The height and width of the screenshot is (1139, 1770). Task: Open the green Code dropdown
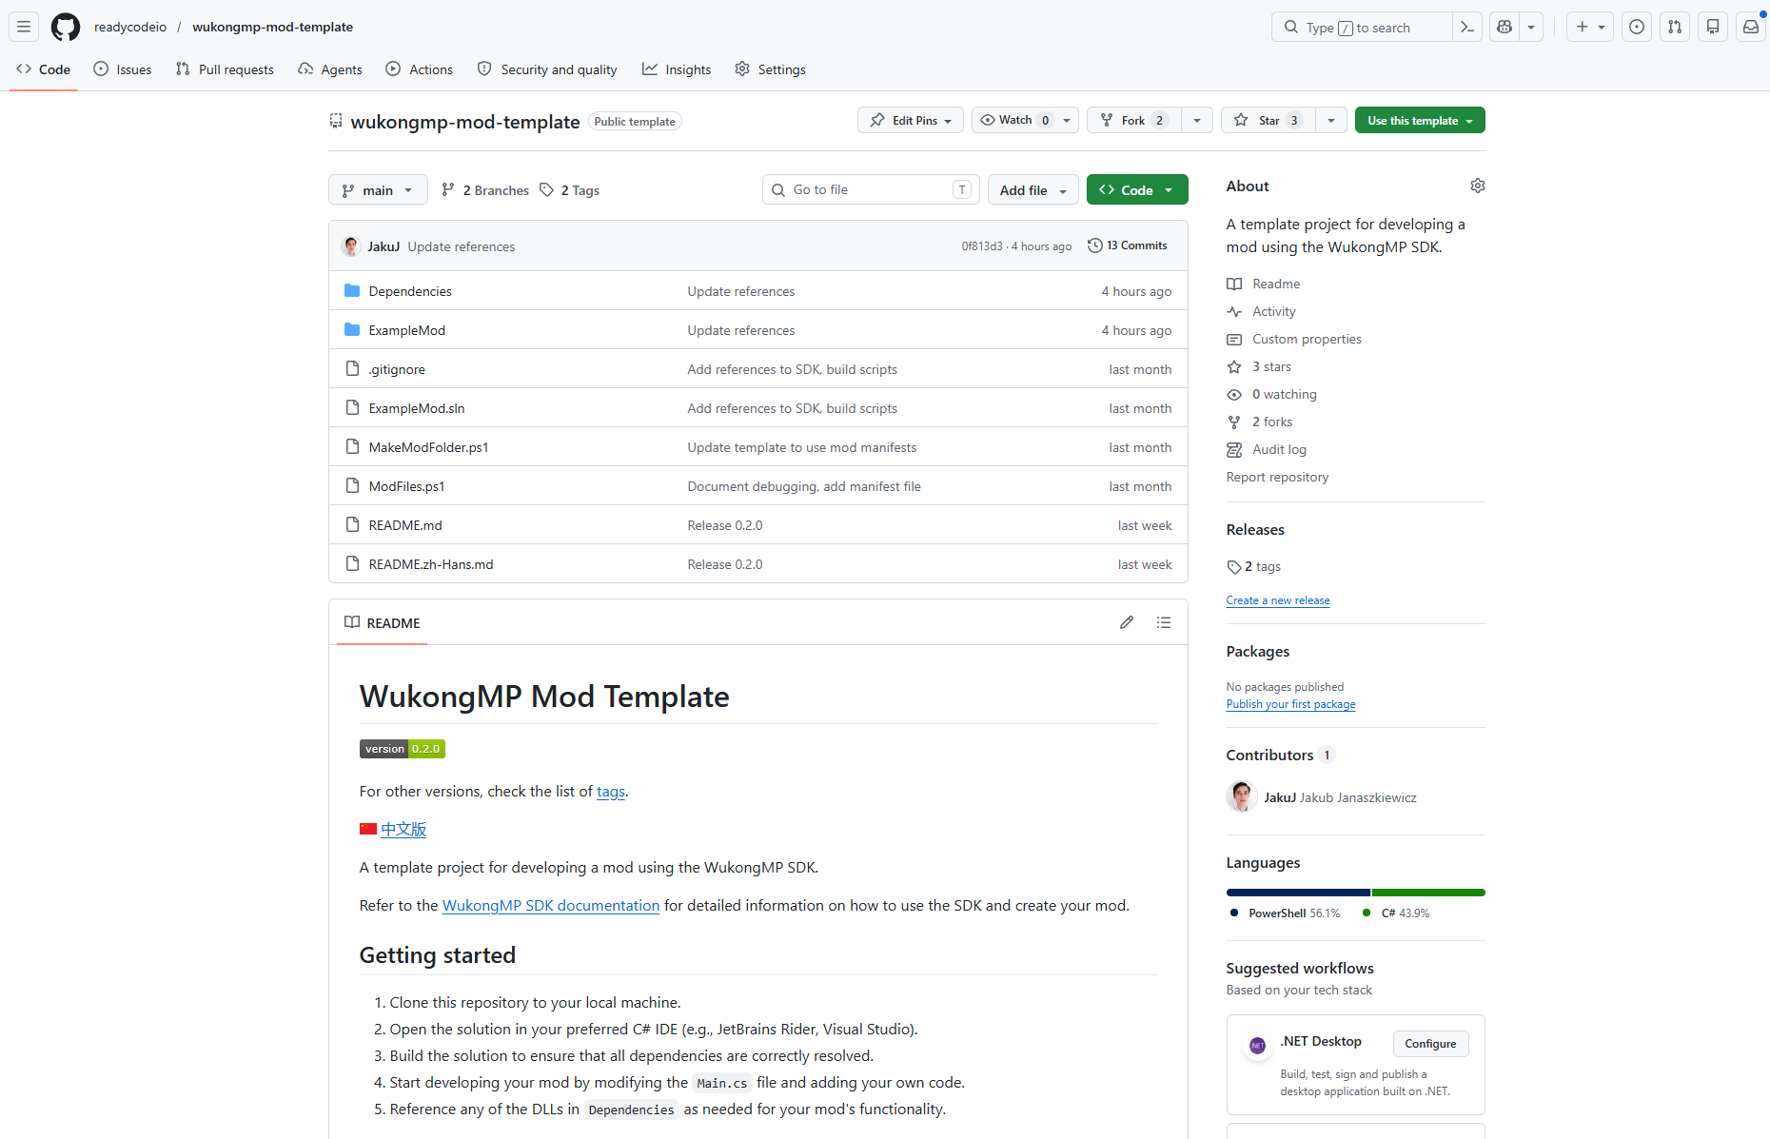click(1137, 189)
